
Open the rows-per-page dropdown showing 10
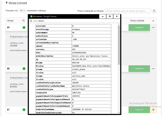coord(23,11)
